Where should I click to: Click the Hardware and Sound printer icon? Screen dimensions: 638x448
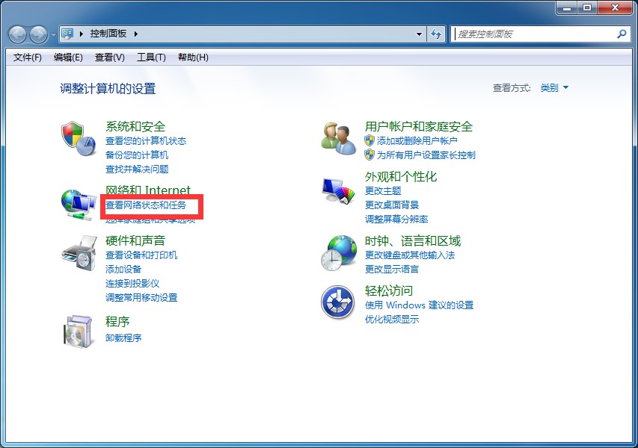[x=78, y=253]
